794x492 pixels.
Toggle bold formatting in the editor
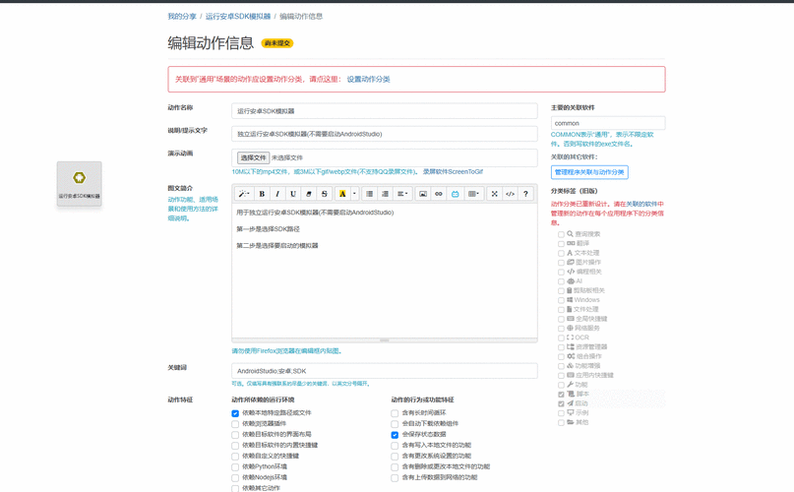[x=262, y=194]
